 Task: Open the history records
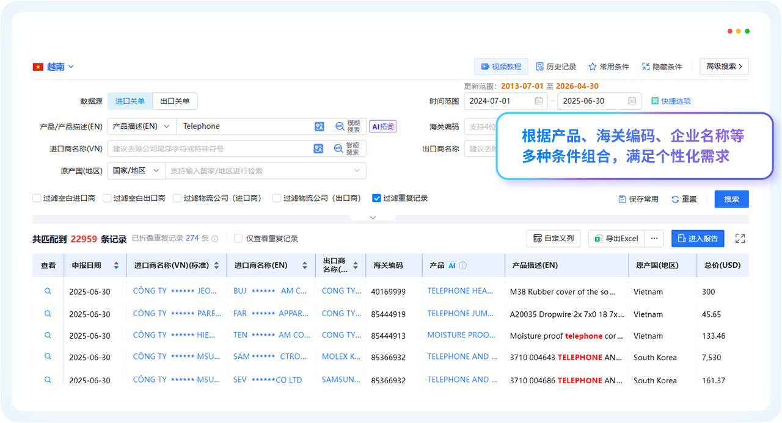(556, 67)
